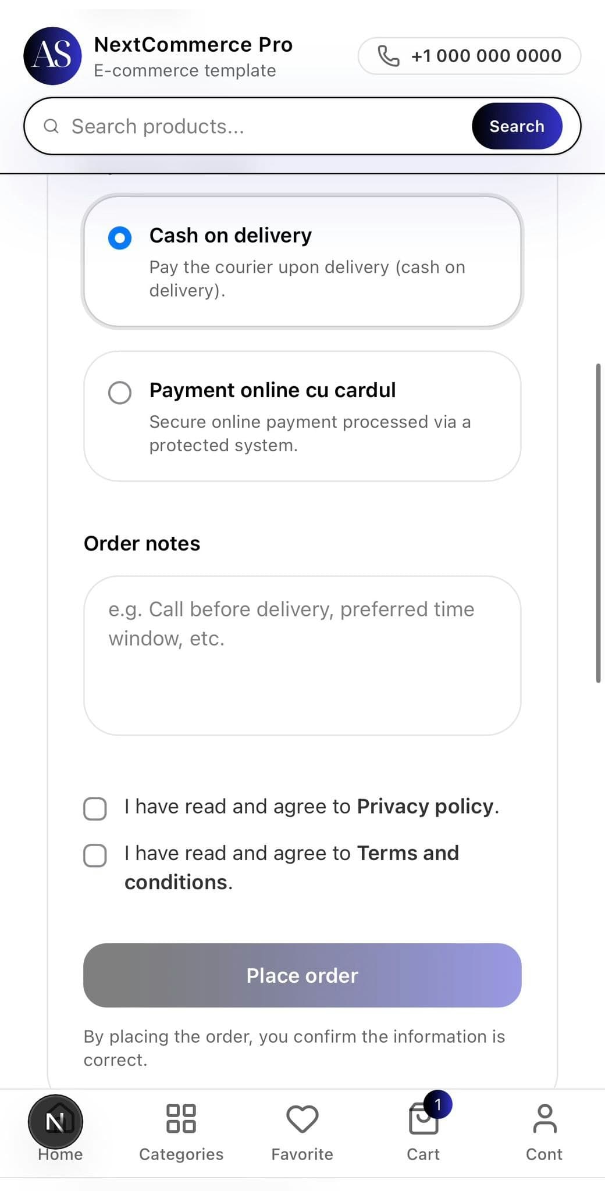
Task: Click the phone handset icon
Action: [387, 56]
